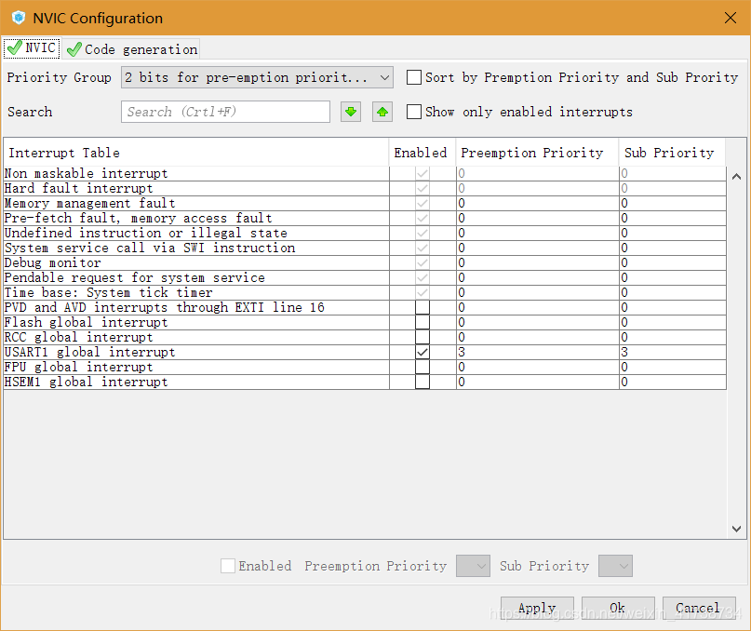751x631 pixels.
Task: Open the Code generation tab
Action: 132,49
